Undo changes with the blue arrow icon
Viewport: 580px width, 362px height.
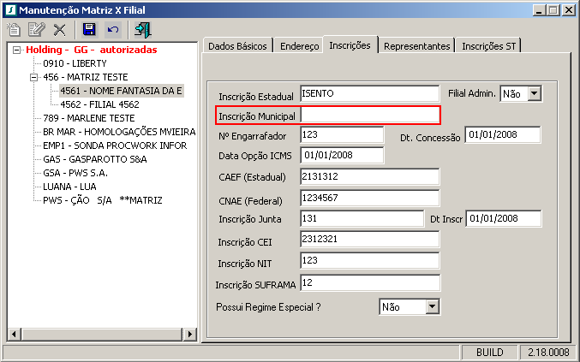pos(113,30)
